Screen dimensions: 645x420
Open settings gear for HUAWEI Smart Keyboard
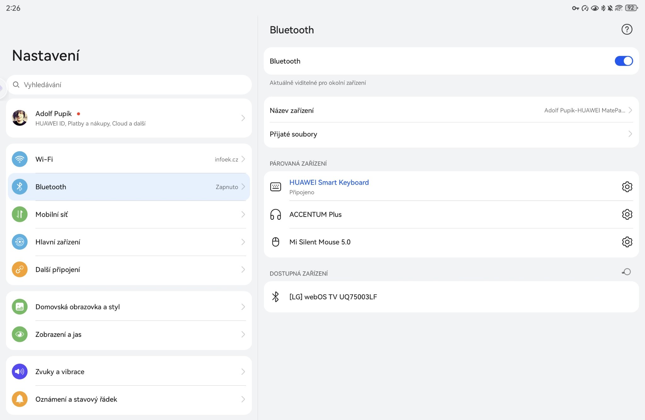[x=627, y=187]
